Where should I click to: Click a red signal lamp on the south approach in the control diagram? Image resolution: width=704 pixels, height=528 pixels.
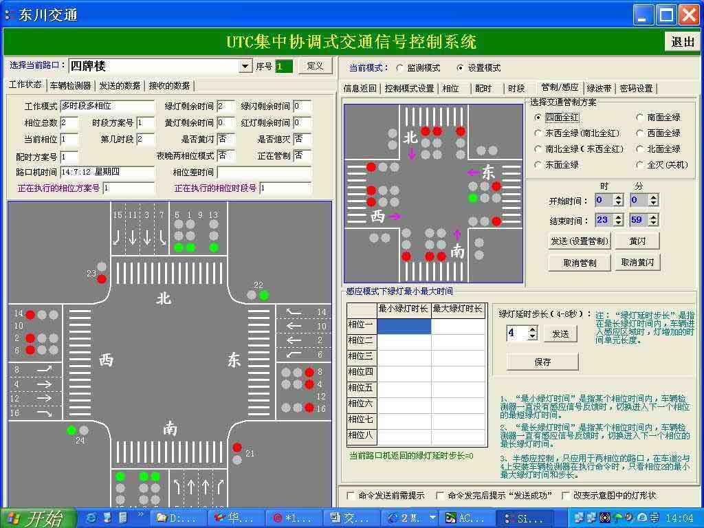[x=407, y=256]
